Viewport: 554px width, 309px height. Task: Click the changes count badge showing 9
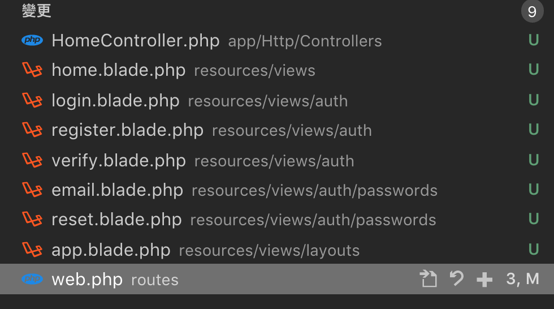(x=532, y=11)
